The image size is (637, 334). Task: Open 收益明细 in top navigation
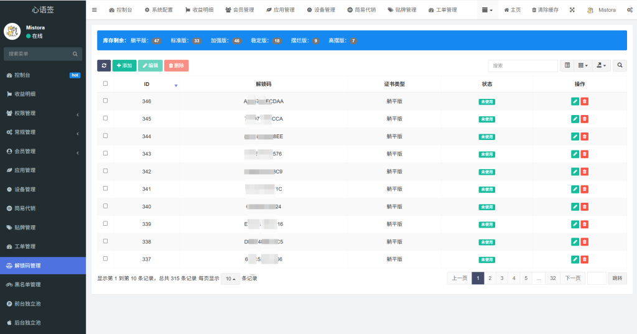point(199,10)
